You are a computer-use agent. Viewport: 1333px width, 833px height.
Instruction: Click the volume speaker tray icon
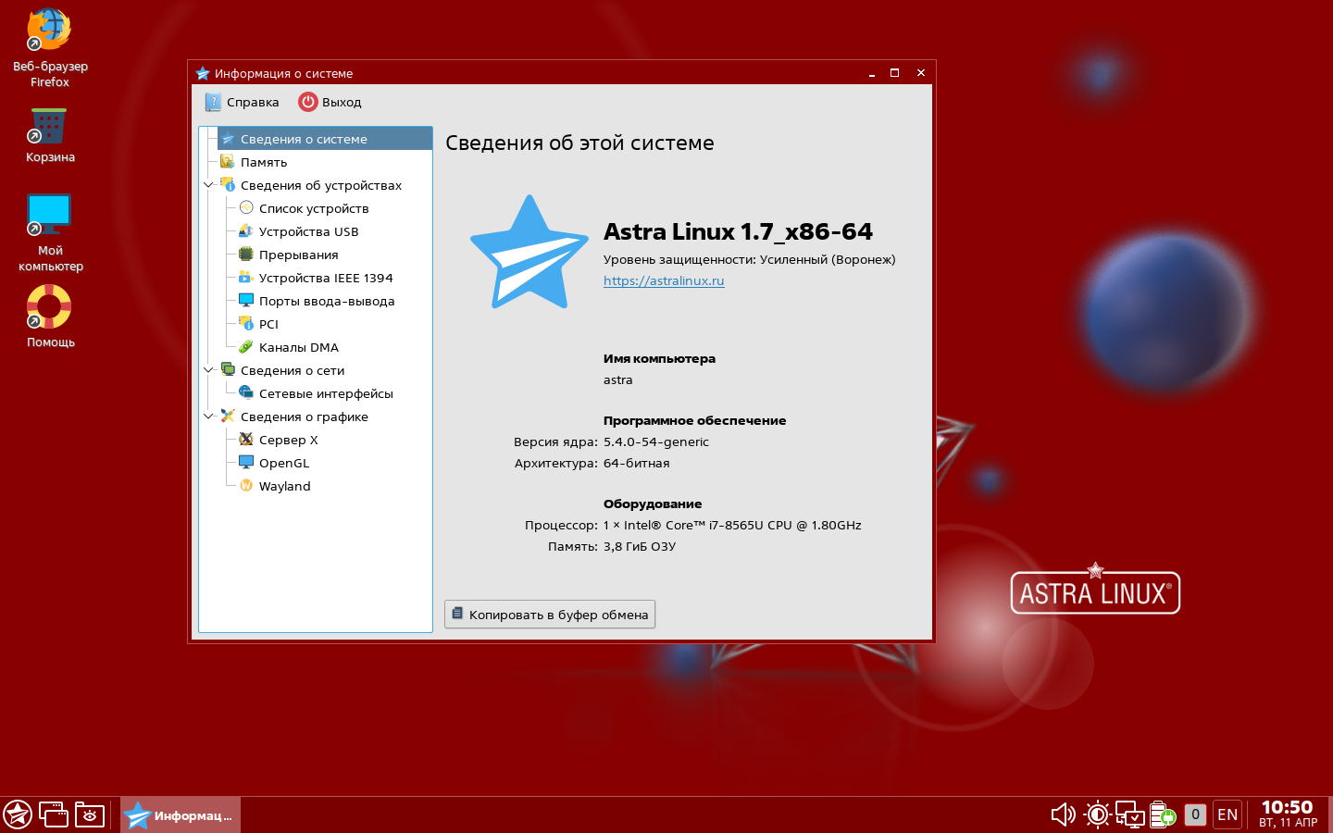click(1063, 814)
